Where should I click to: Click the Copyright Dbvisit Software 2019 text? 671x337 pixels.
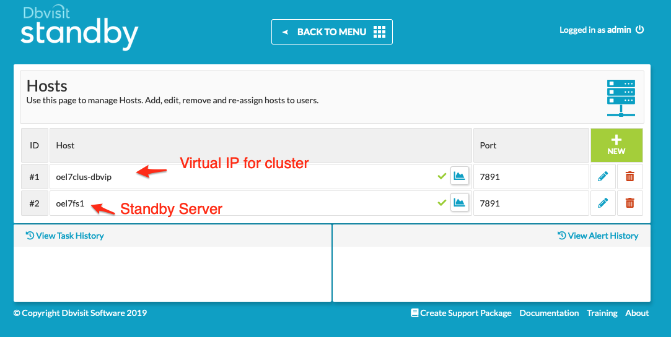tap(80, 313)
